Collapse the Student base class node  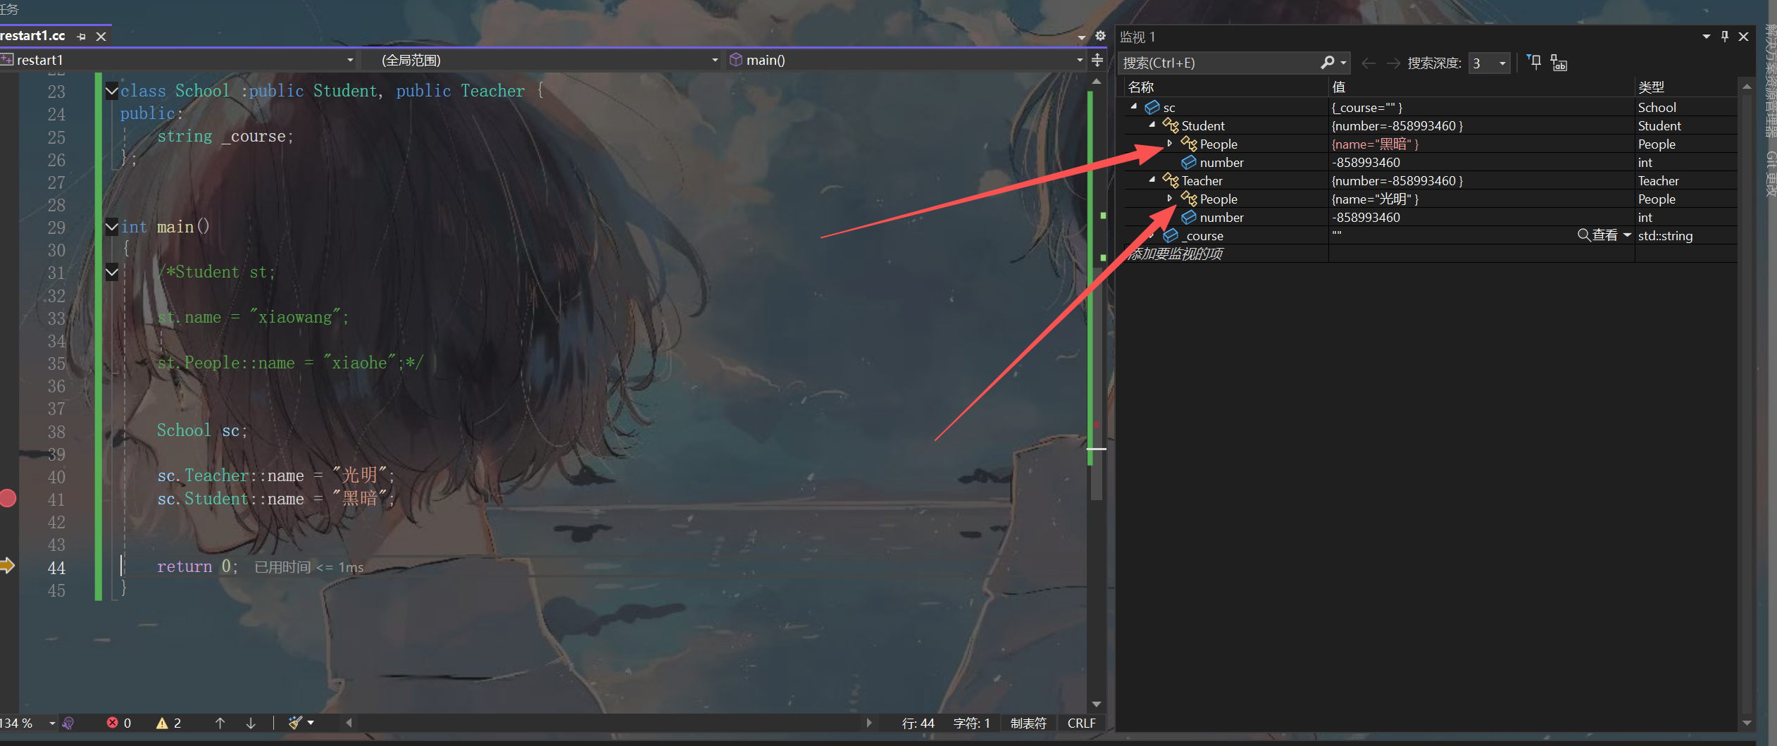[1152, 125]
